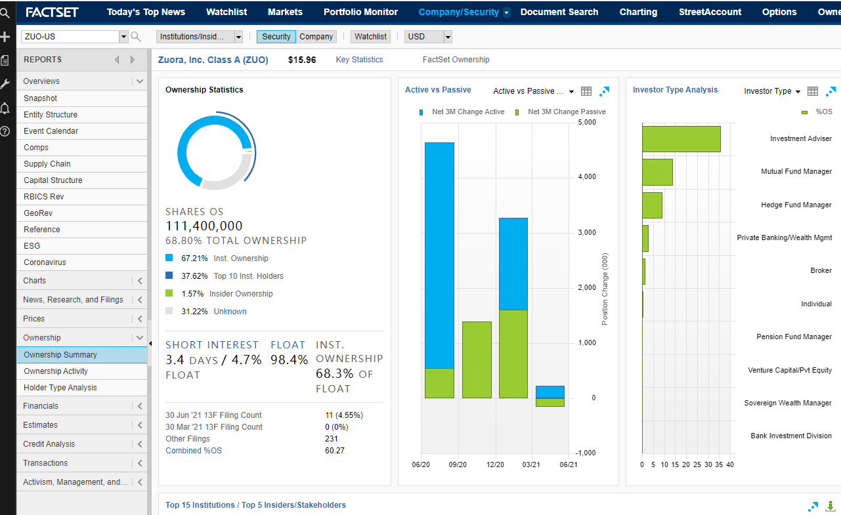
Task: Click Inst. Ownership light blue swatch
Action: coord(169,258)
